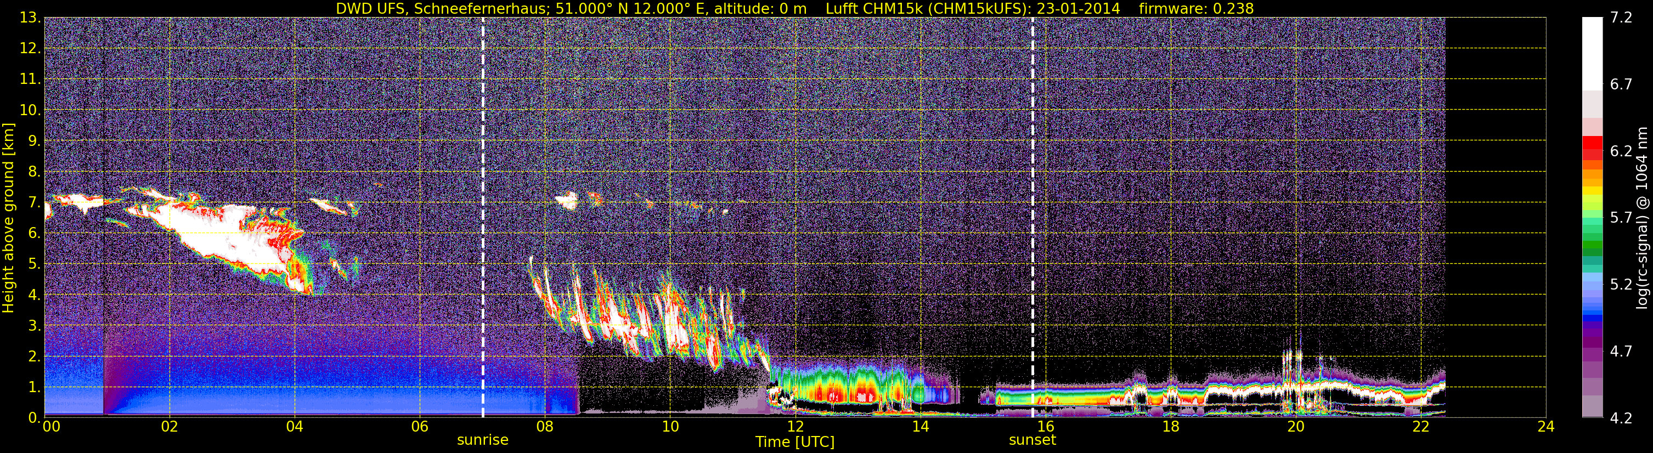Image resolution: width=1653 pixels, height=453 pixels.
Task: Click the colorbar tick value 4.2
Action: [1621, 418]
